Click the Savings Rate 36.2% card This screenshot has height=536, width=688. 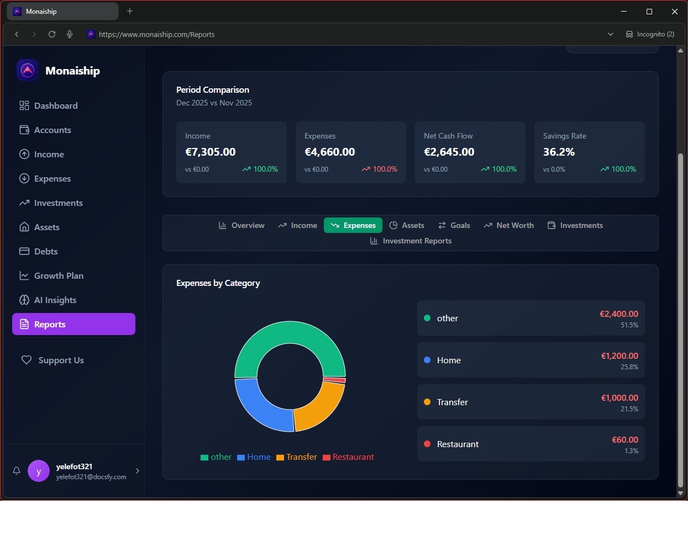[590, 152]
